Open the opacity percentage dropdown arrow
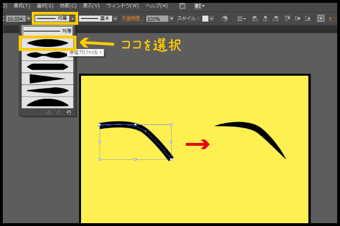 coord(172,19)
